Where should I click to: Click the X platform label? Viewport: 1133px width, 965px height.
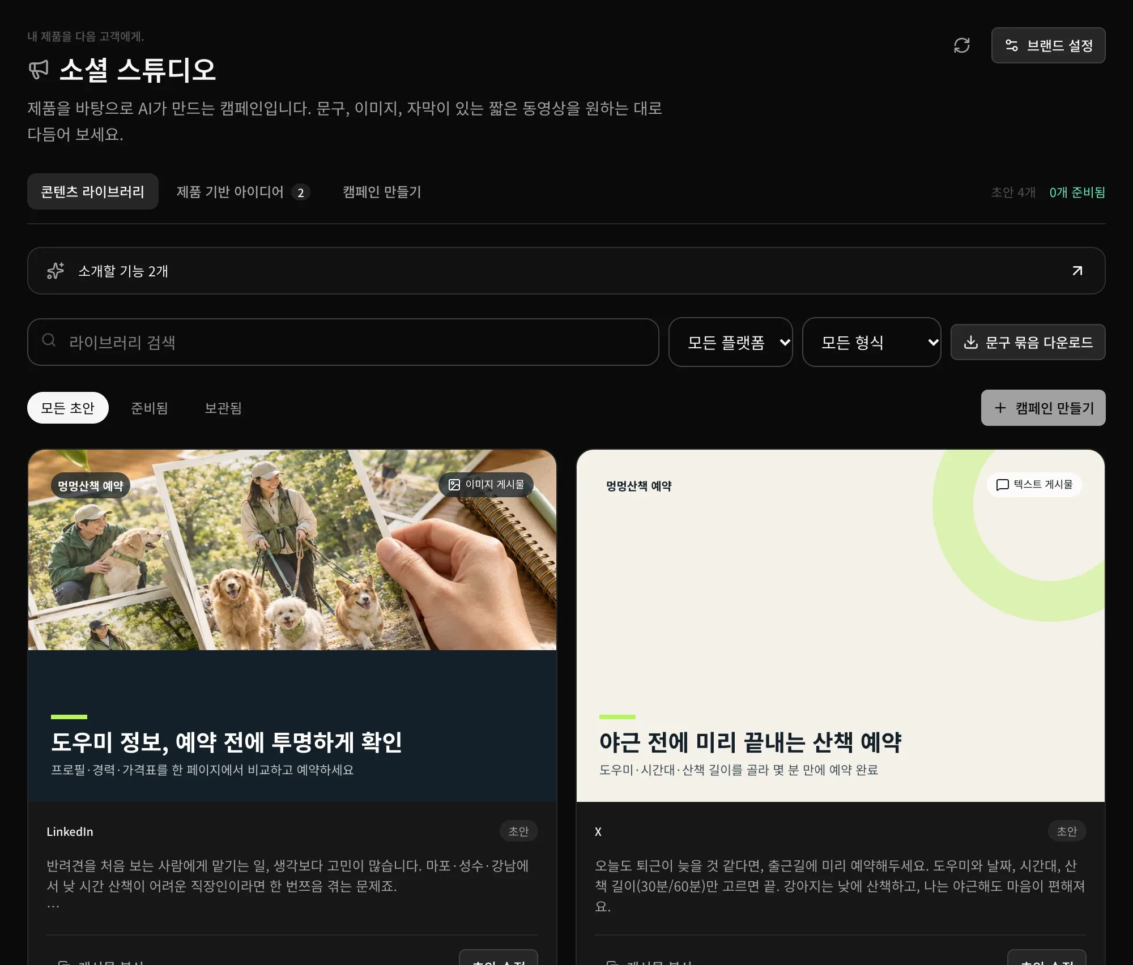coord(598,831)
